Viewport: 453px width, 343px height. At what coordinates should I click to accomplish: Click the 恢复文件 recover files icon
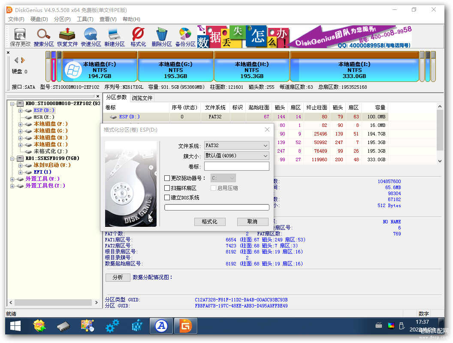pos(67,37)
